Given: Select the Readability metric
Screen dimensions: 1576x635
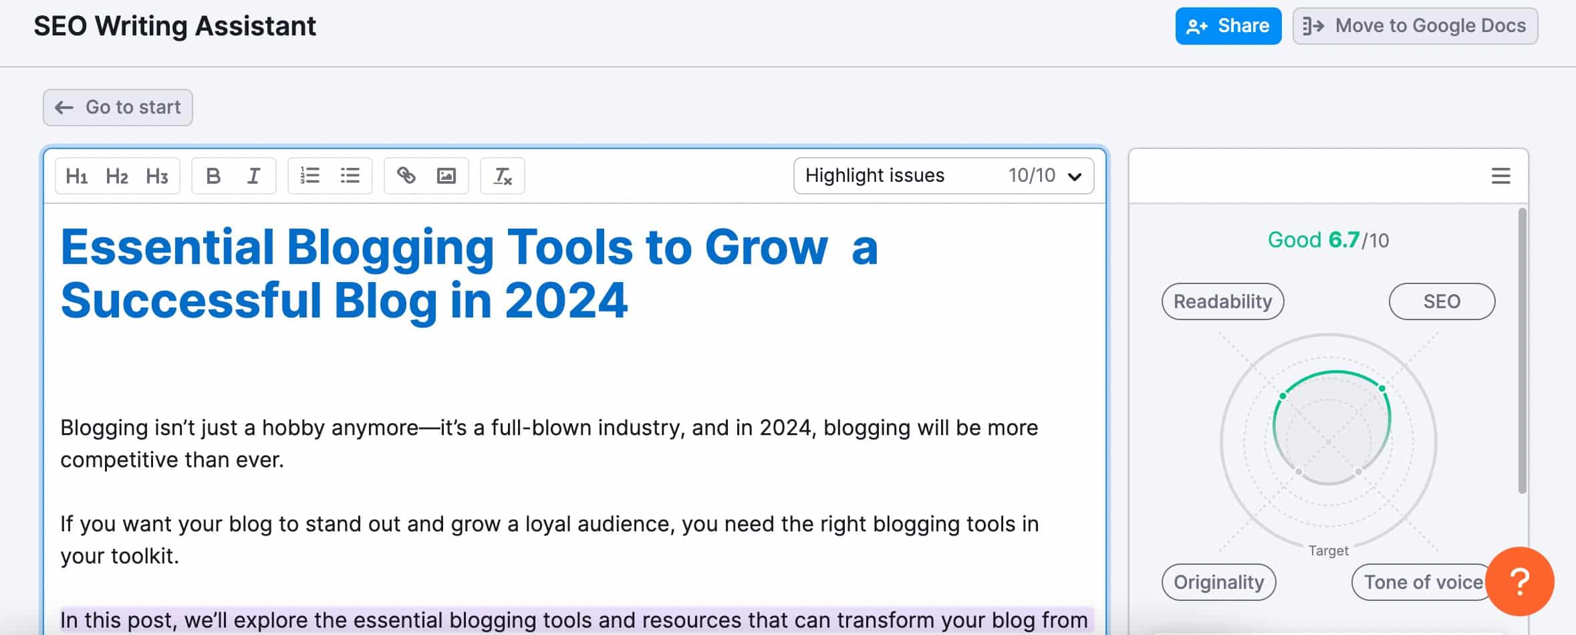Looking at the screenshot, I should click(x=1222, y=301).
